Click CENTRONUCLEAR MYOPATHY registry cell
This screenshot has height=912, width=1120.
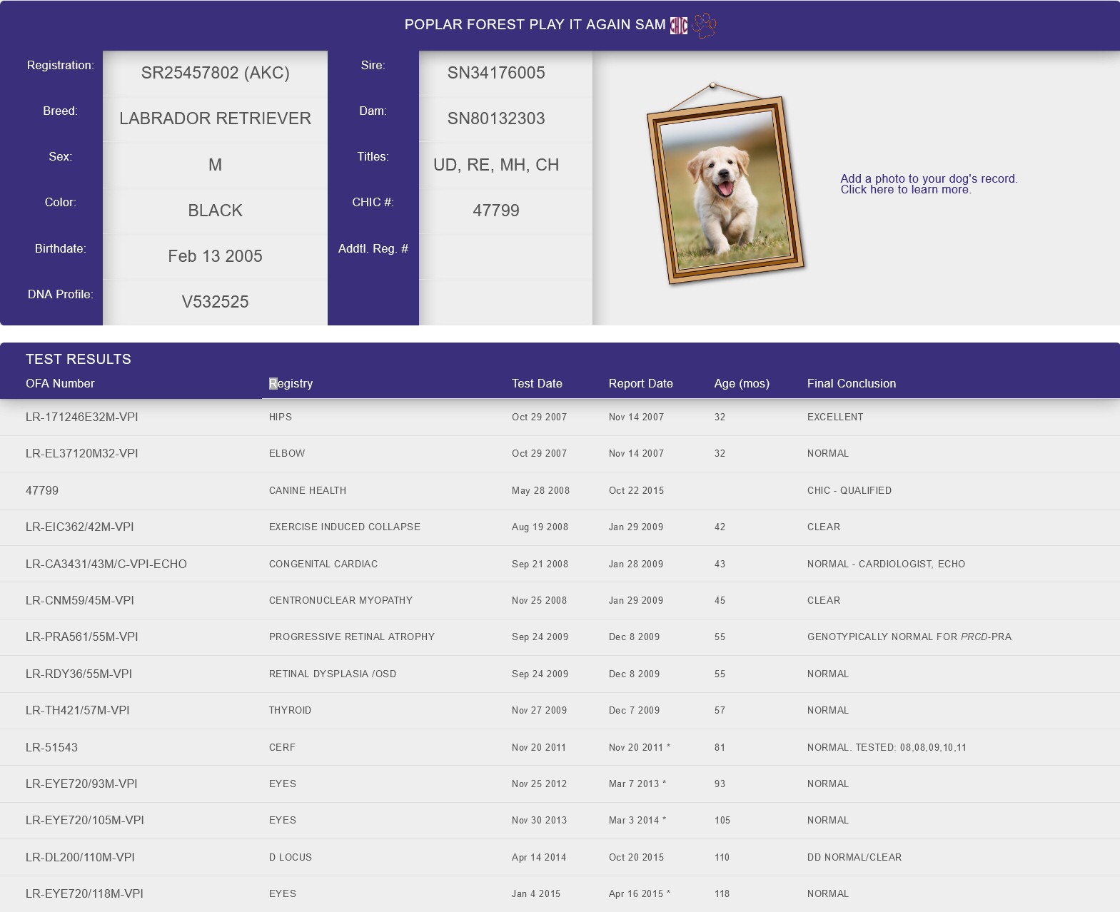340,600
